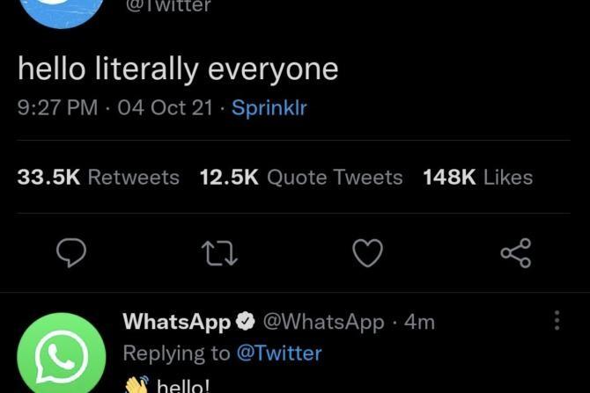Open WhatsApp's "hello!" reply text
The image size is (590, 393).
pyautogui.click(x=181, y=385)
